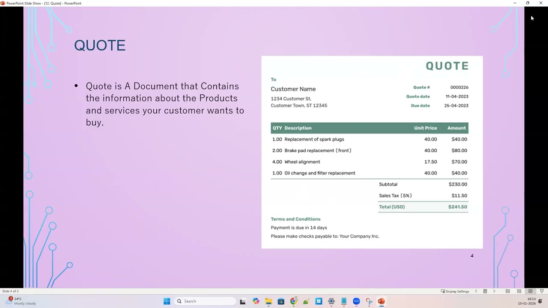The image size is (548, 308).
Task: Open clock and date 16:14 in tray
Action: pyautogui.click(x=527, y=301)
